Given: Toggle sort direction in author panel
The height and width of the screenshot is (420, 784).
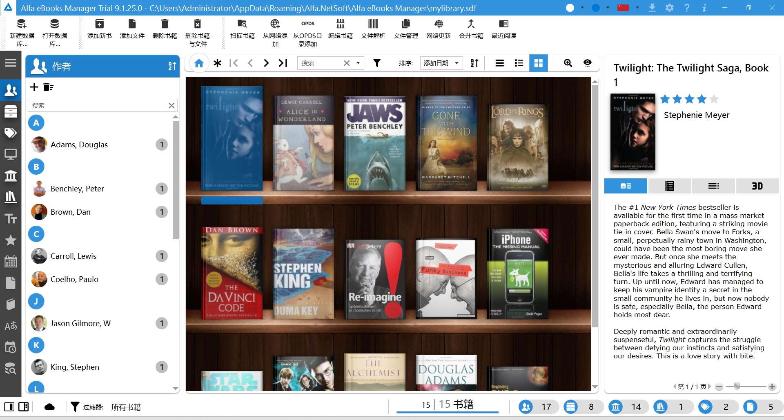Looking at the screenshot, I should tap(172, 66).
